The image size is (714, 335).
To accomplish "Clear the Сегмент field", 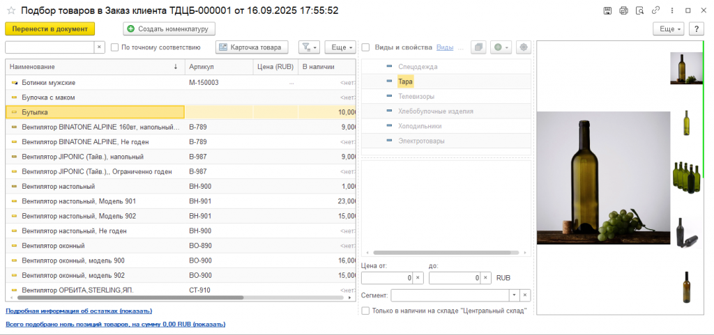I will 525,295.
